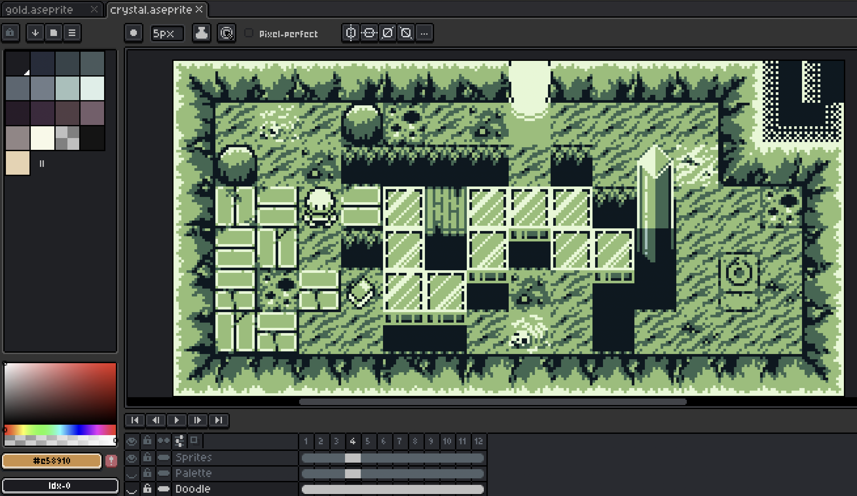
Task: Enable the Pixel-perfect checkbox
Action: tap(249, 33)
